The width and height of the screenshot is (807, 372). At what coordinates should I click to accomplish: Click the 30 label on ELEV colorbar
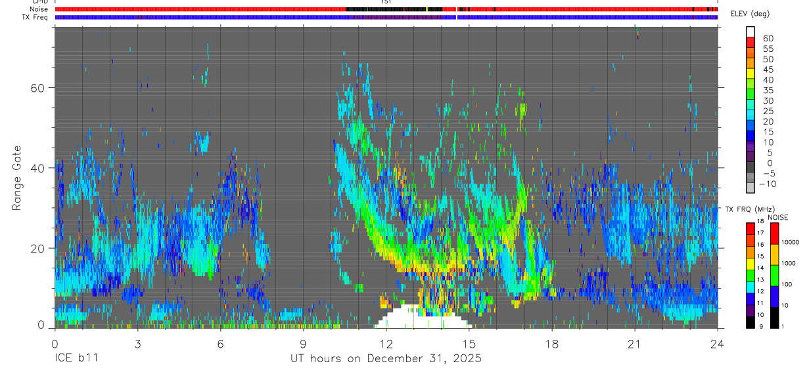[x=768, y=100]
